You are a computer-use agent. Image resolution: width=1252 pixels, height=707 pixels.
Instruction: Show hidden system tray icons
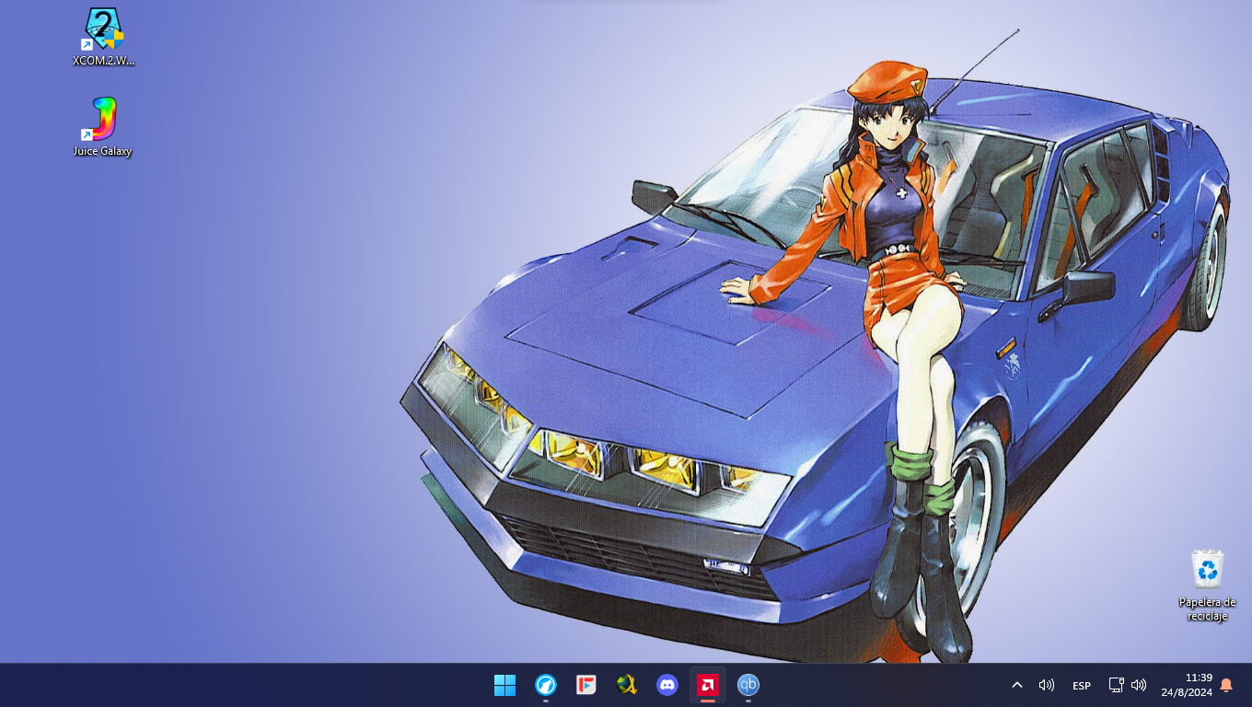[1017, 685]
